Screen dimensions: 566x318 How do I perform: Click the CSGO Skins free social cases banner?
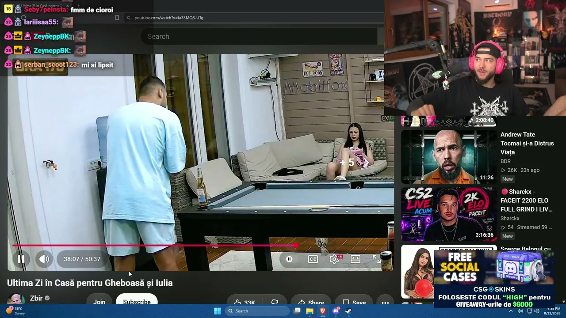tap(494, 279)
